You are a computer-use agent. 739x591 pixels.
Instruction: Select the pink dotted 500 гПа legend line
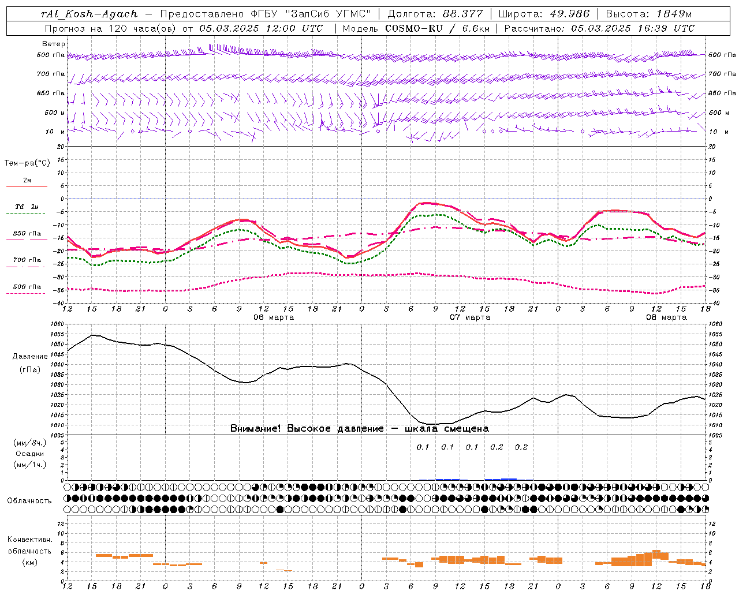point(26,294)
